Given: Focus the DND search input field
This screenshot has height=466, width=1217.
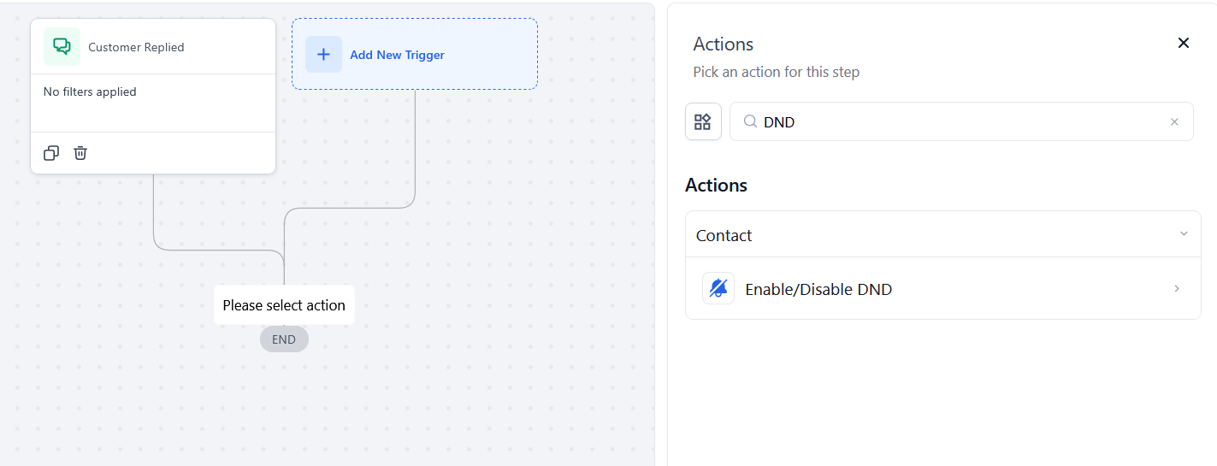Looking at the screenshot, I should (958, 122).
